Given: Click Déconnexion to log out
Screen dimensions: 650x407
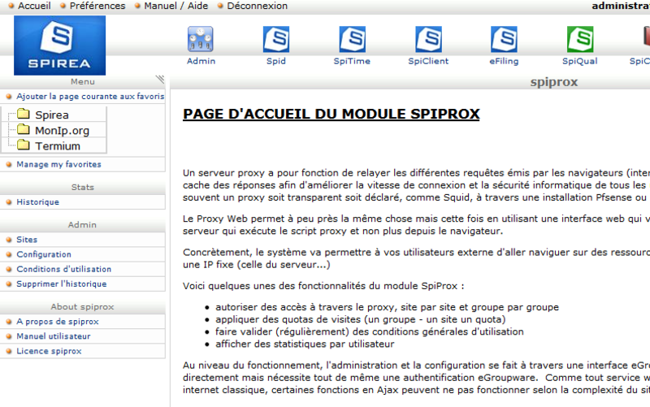Looking at the screenshot, I should coord(257,6).
